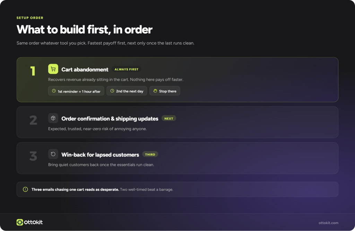Select the NEXT badge
This screenshot has width=355, height=231.
pos(169,118)
